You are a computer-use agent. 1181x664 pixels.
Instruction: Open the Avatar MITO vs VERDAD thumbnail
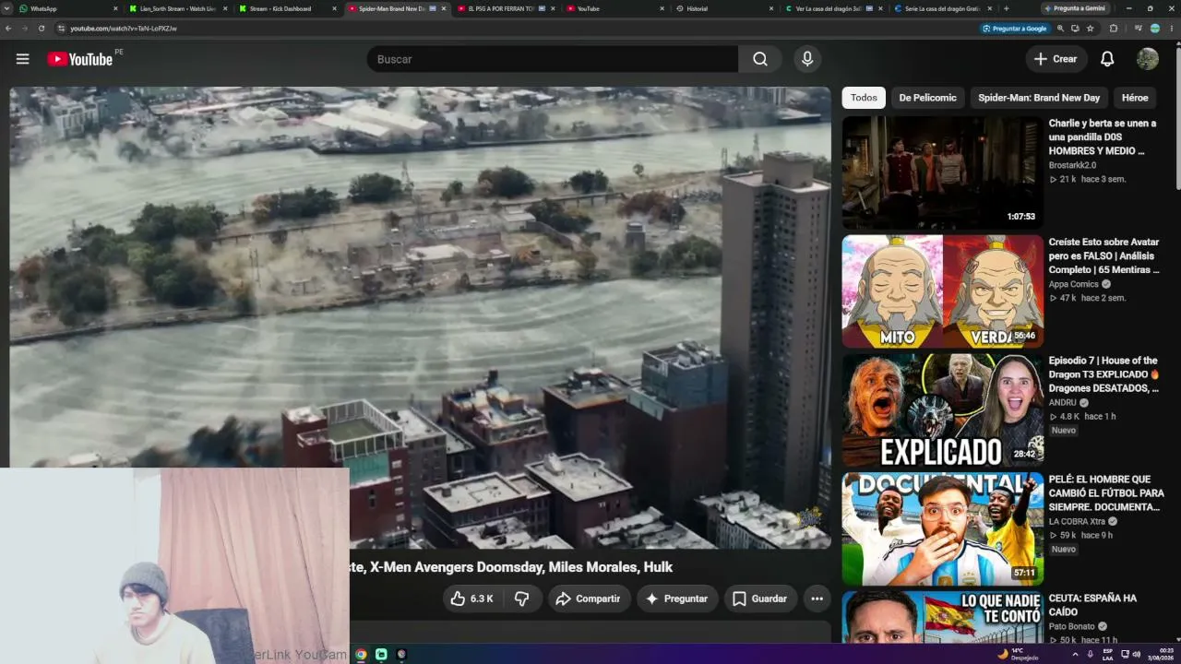942,291
